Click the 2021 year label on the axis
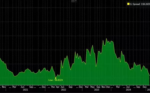 coord(25,90)
